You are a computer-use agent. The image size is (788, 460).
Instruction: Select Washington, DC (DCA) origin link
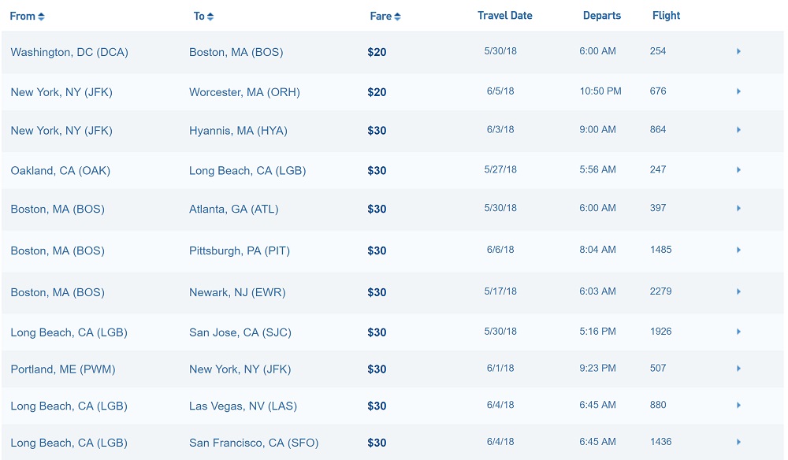point(69,53)
